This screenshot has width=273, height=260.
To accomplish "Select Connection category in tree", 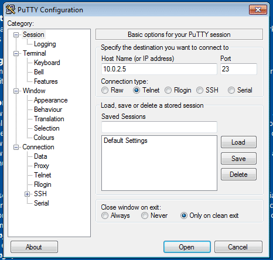I will tap(38, 147).
